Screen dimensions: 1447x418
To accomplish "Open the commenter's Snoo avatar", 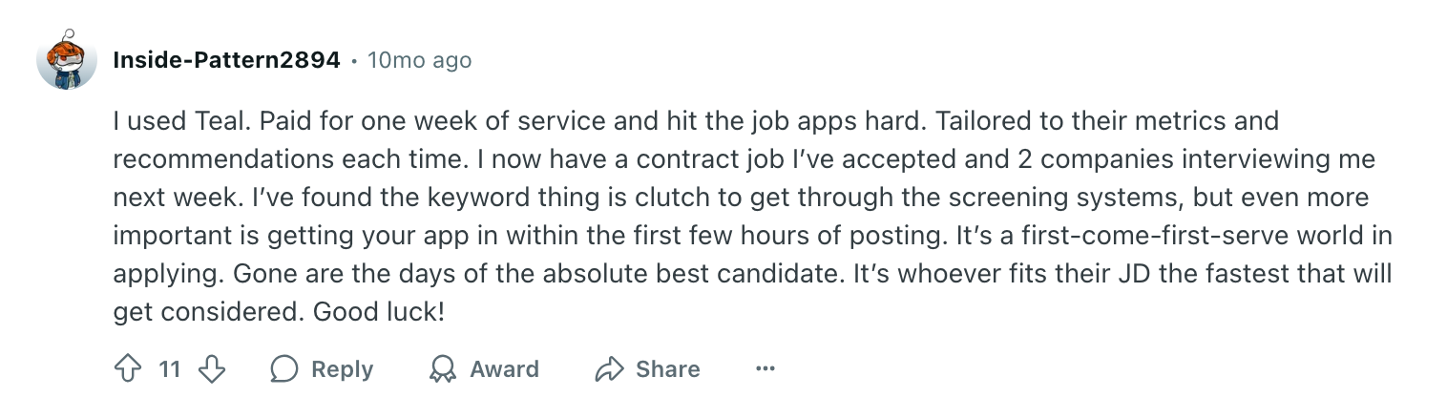I will click(67, 60).
